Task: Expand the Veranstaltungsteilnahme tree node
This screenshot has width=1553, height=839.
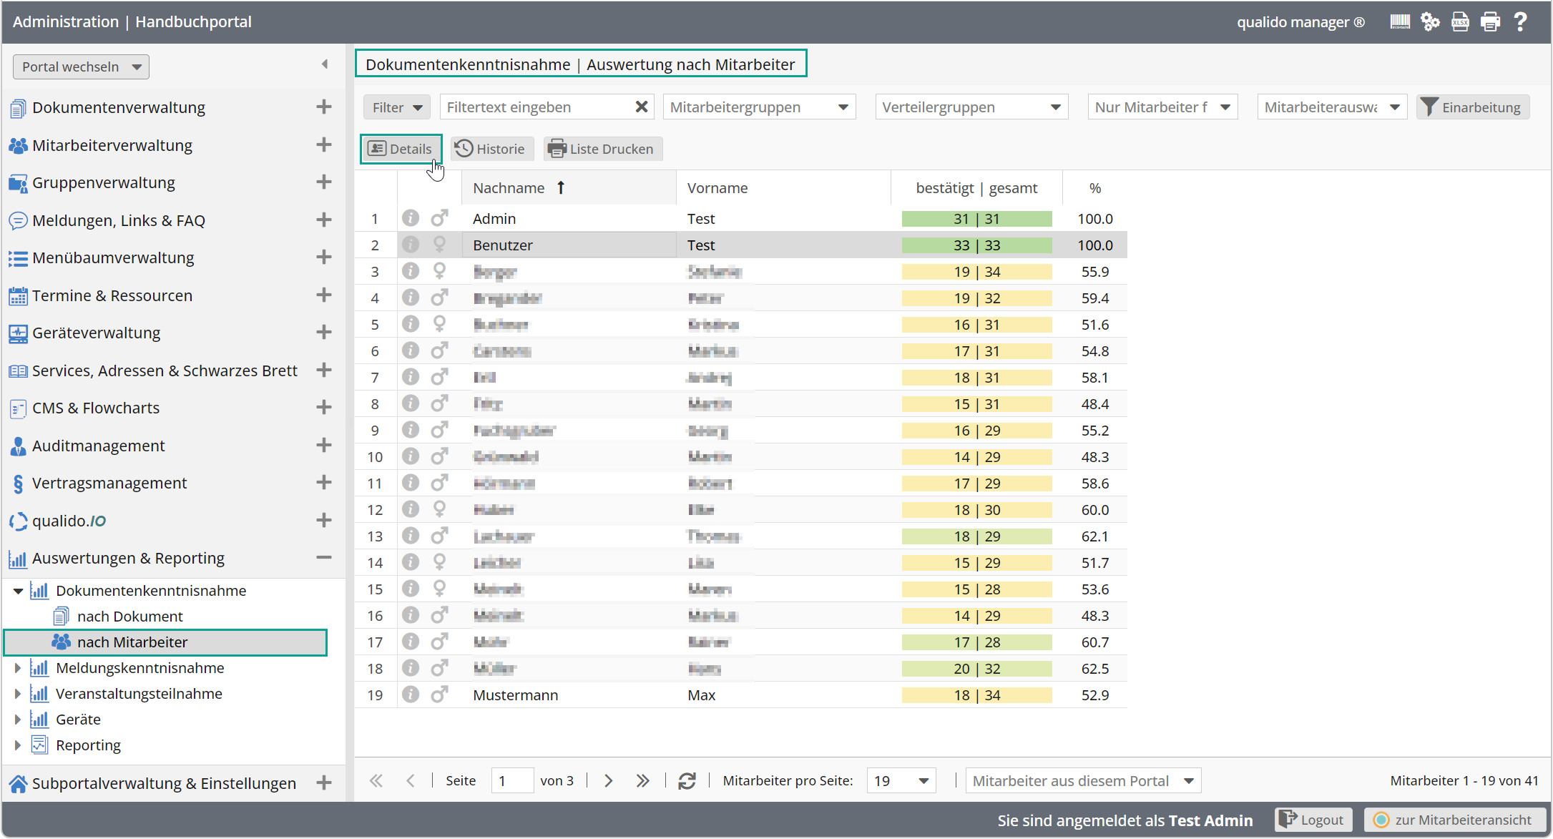Action: (x=18, y=694)
